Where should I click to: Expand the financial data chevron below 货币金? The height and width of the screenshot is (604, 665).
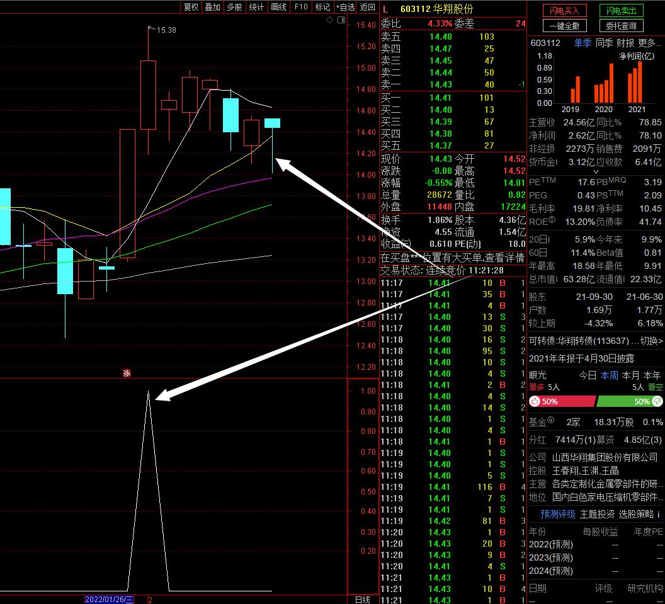coord(596,172)
